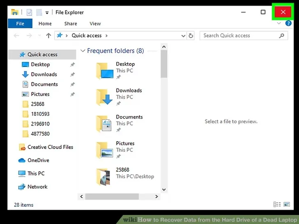299x224 pixels.
Task: Open the address bar history dropdown
Action: coord(183,36)
